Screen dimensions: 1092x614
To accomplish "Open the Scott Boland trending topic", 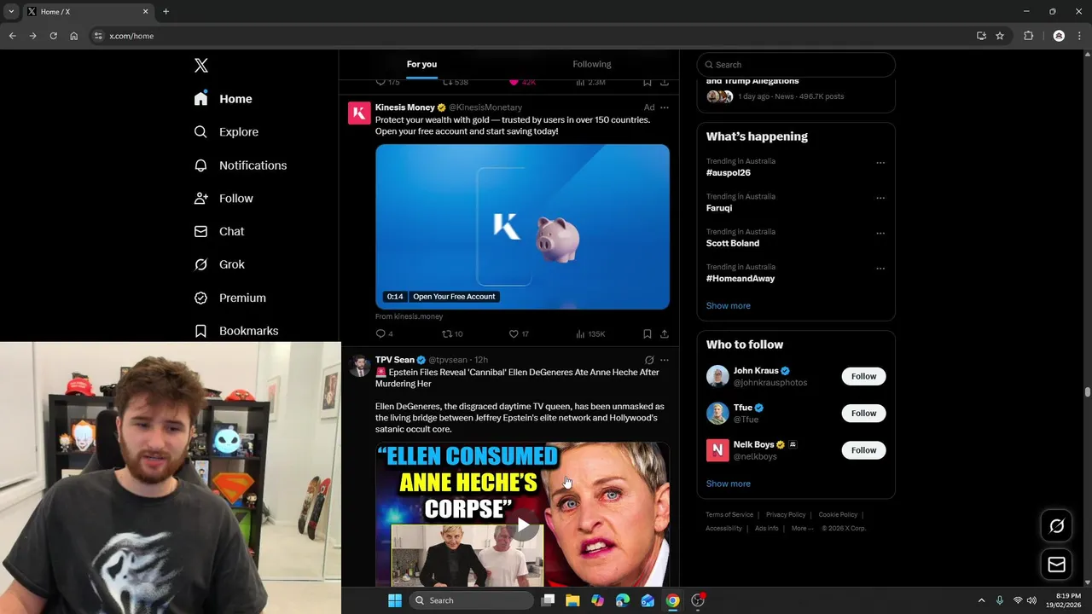I will pyautogui.click(x=732, y=243).
